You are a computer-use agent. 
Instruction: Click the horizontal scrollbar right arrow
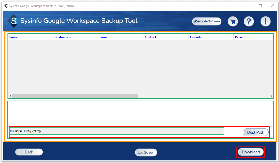pos(271,96)
